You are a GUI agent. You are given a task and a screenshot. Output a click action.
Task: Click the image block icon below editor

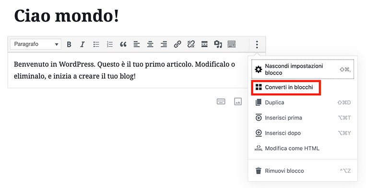238,101
